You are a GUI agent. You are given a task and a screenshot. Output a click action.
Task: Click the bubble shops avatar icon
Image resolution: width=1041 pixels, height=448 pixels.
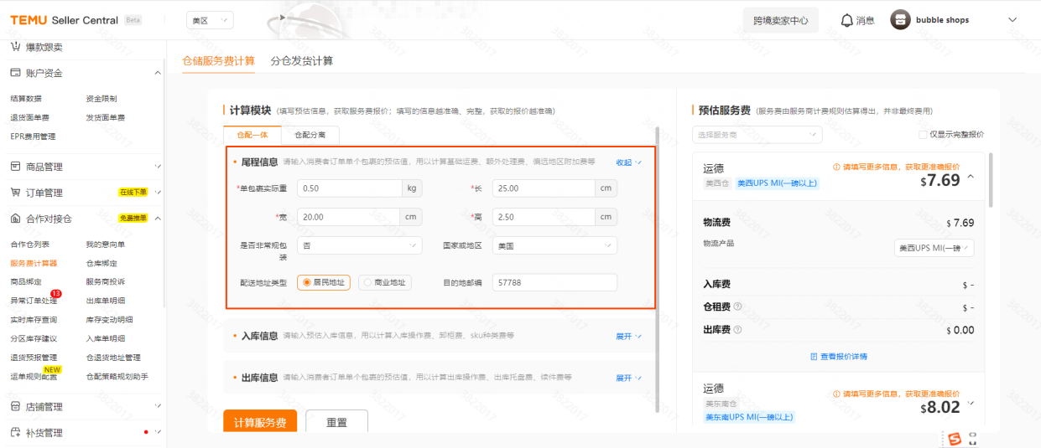900,20
